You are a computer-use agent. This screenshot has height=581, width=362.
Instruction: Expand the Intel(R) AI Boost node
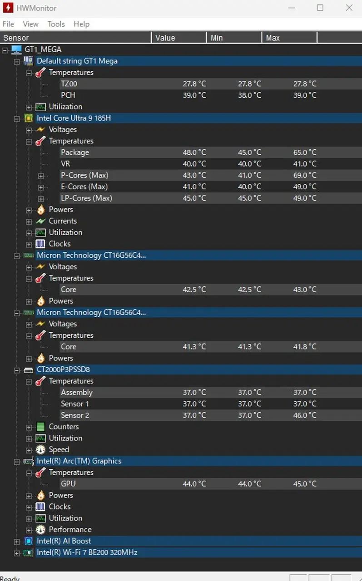17,542
